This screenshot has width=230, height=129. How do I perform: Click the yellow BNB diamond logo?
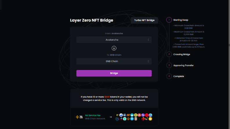tap(77, 117)
